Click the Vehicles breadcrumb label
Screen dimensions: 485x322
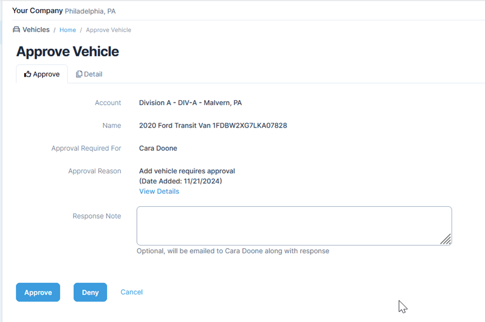[x=36, y=30]
